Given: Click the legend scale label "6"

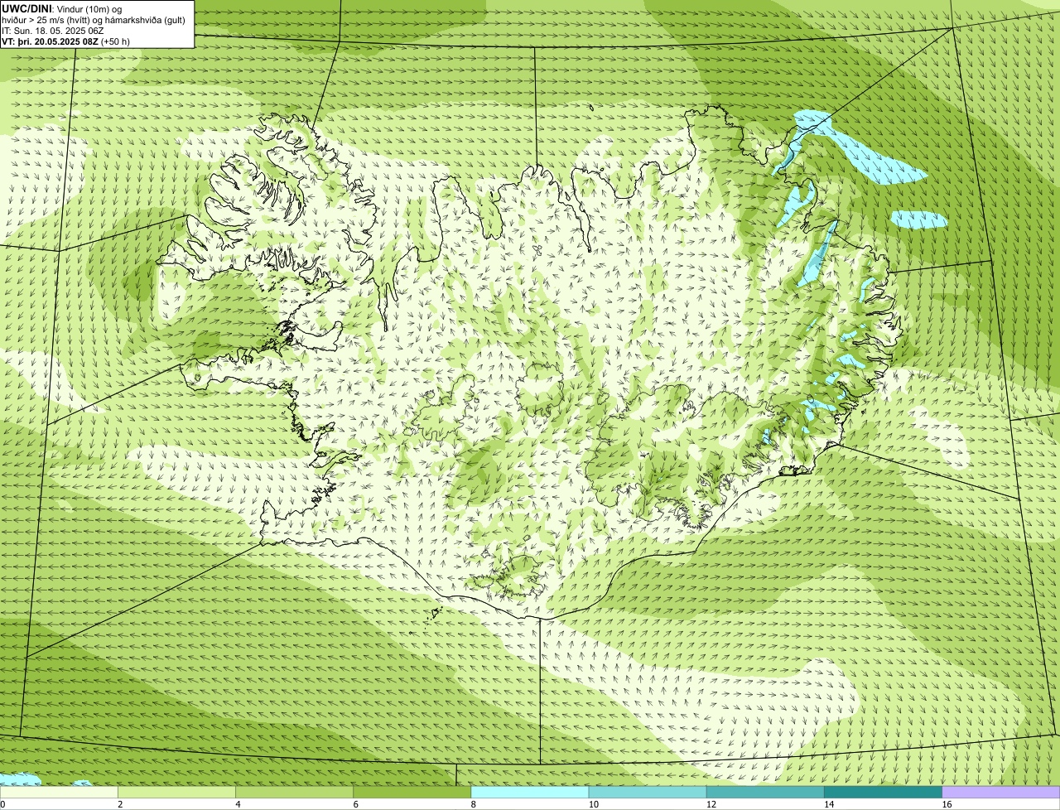Looking at the screenshot, I should 356,804.
